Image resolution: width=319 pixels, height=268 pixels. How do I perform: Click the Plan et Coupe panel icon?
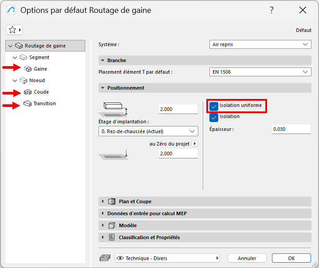pyautogui.click(x=112, y=201)
